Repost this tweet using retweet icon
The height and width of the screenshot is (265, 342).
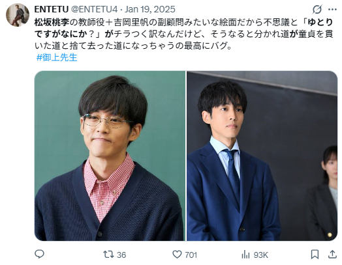[x=108, y=255]
